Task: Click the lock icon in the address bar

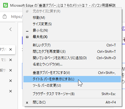Action: click(x=5, y=17)
